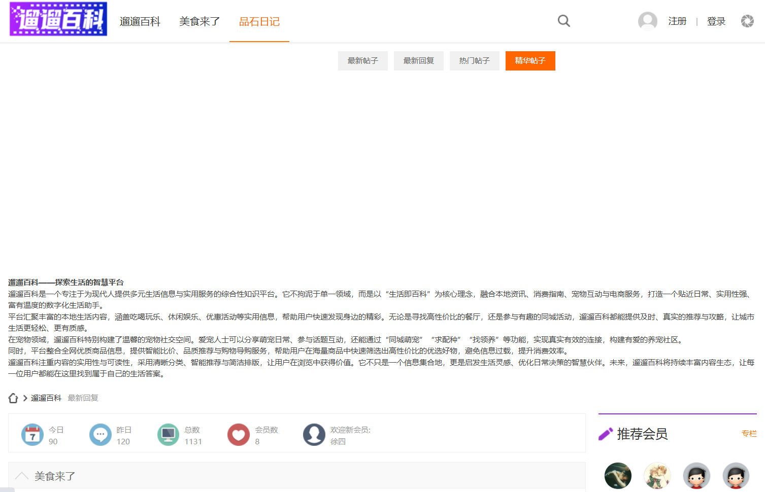Click the pencil icon beside 推荐会员
Viewport: 765px width, 492px height.
coord(606,434)
